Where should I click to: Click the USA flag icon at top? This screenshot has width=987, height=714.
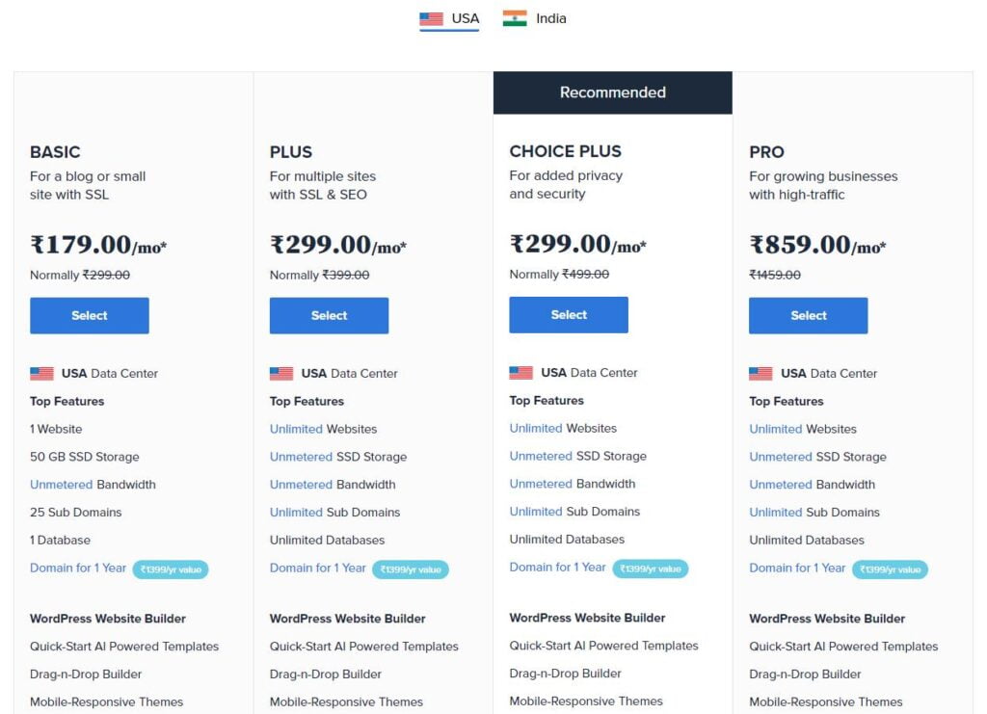[431, 19]
